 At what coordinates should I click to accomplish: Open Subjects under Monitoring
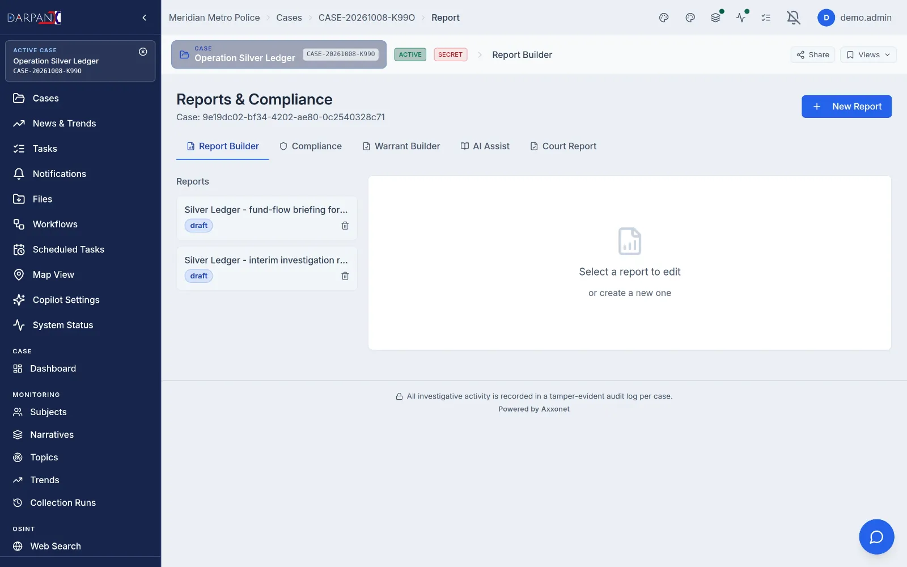(x=80, y=412)
